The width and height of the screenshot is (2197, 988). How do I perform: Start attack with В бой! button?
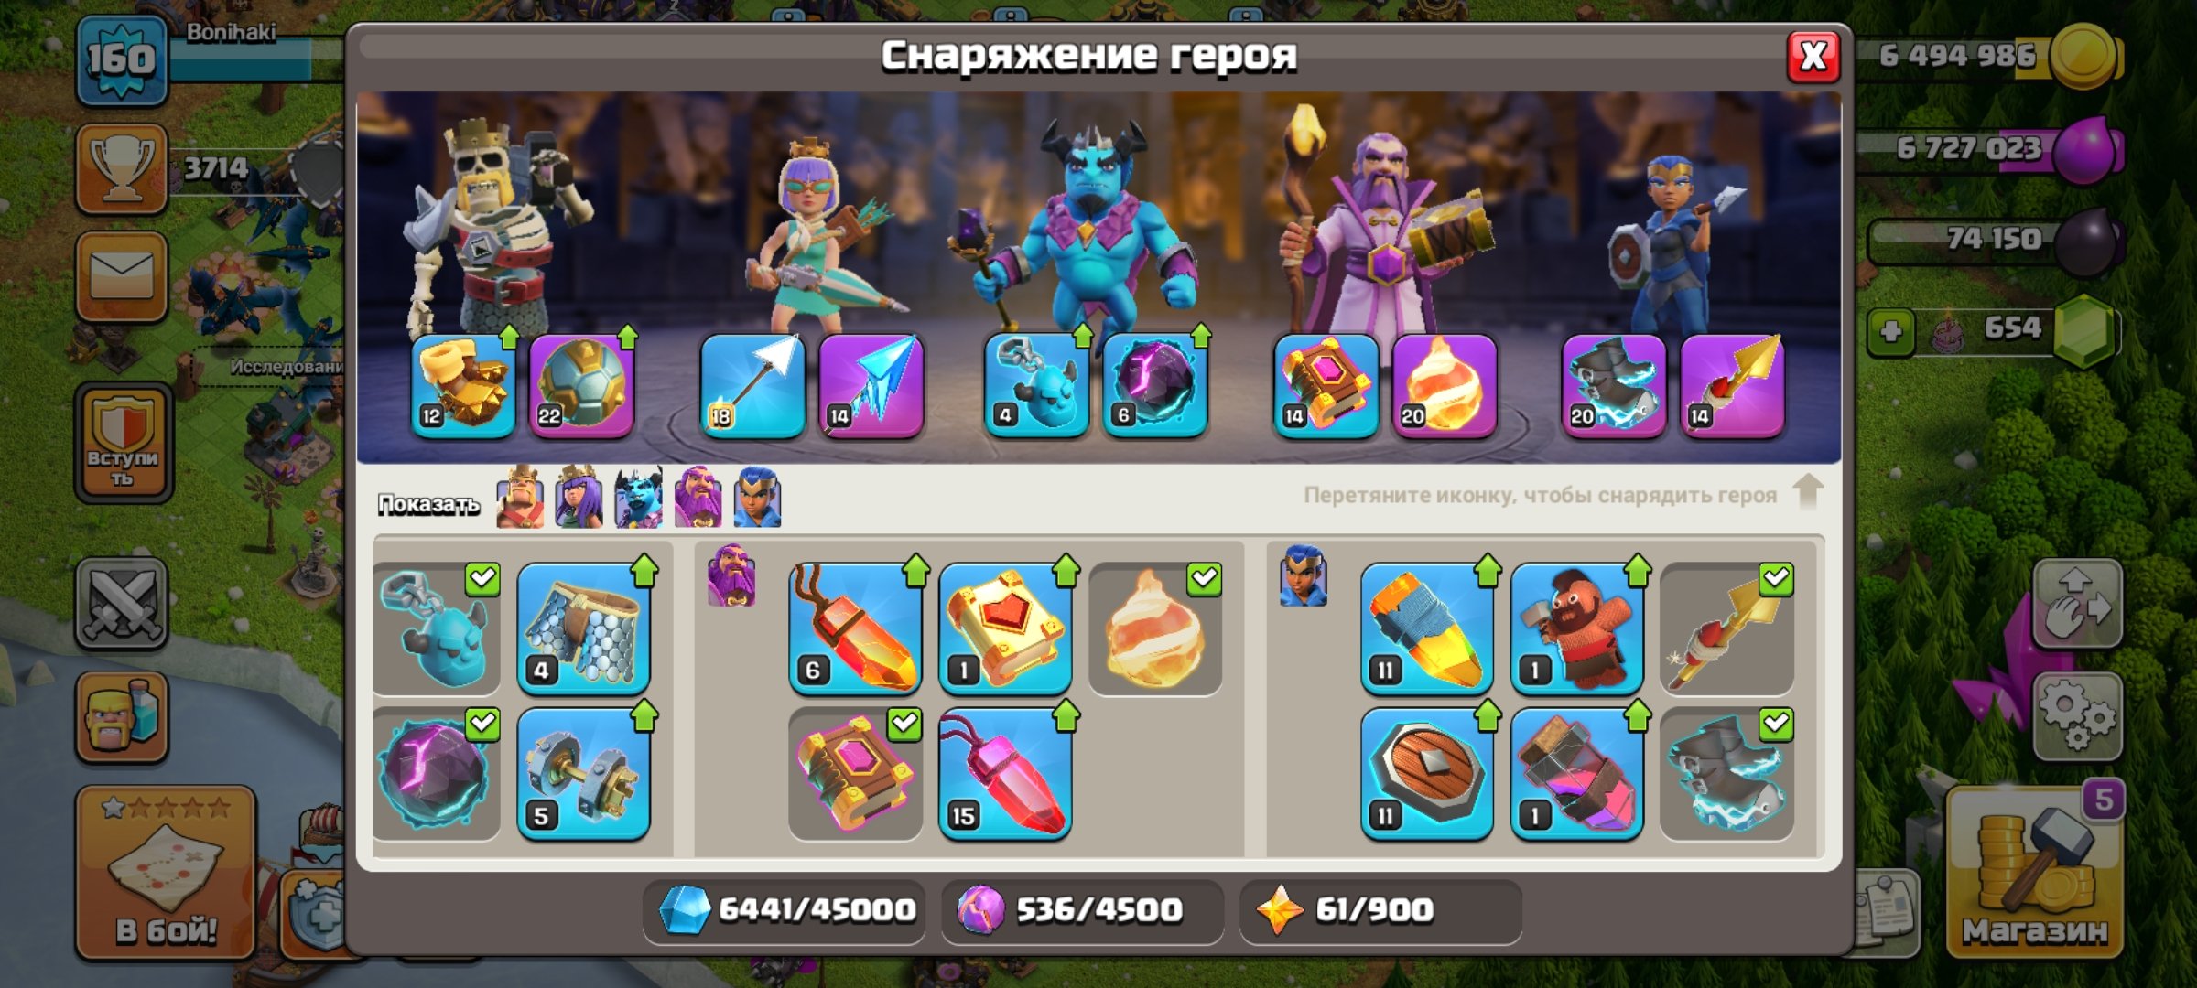[x=166, y=874]
